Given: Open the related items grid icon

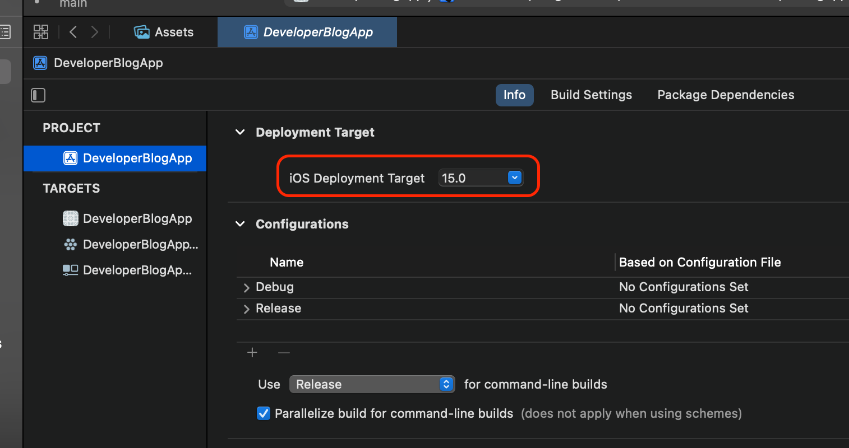Looking at the screenshot, I should pos(41,32).
